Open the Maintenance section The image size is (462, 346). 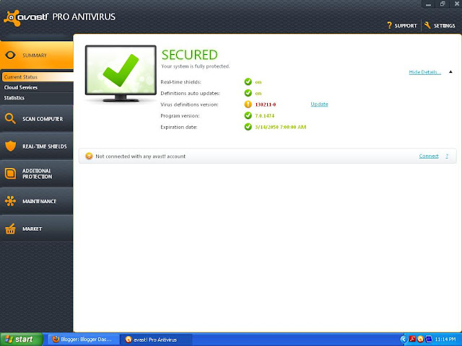click(x=37, y=201)
